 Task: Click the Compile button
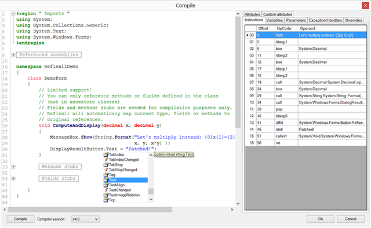20,219
